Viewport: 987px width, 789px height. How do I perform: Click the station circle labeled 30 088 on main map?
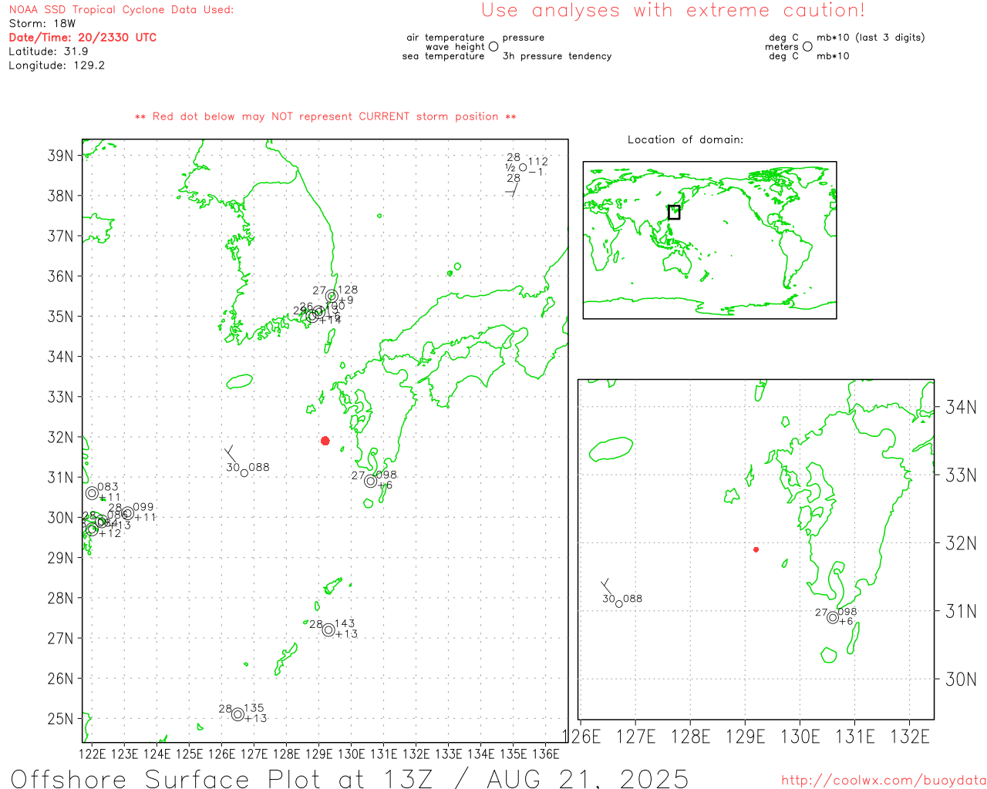coord(244,472)
